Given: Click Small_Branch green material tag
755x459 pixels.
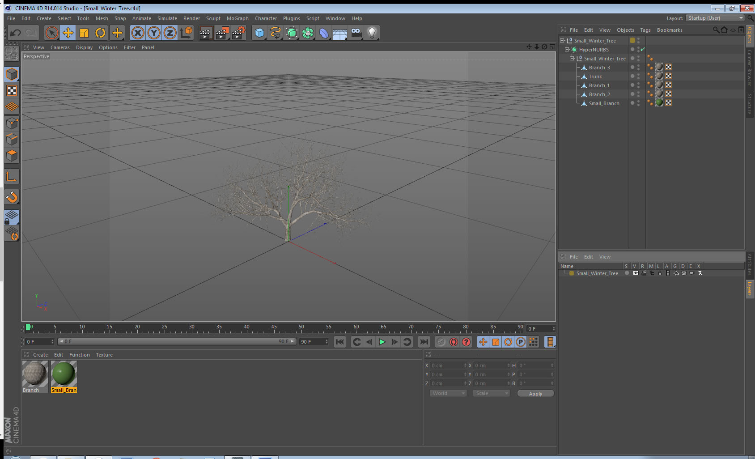Looking at the screenshot, I should point(659,102).
